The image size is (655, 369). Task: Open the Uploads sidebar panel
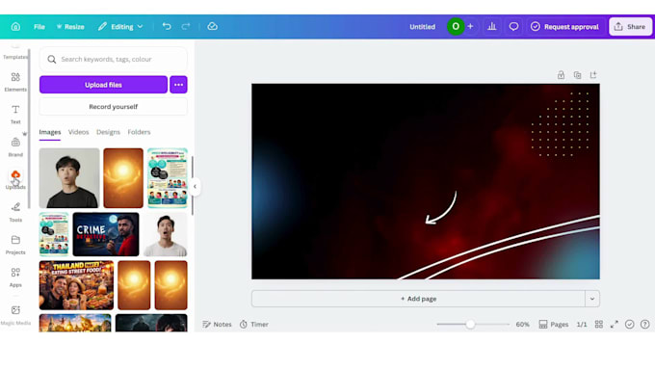click(x=15, y=180)
